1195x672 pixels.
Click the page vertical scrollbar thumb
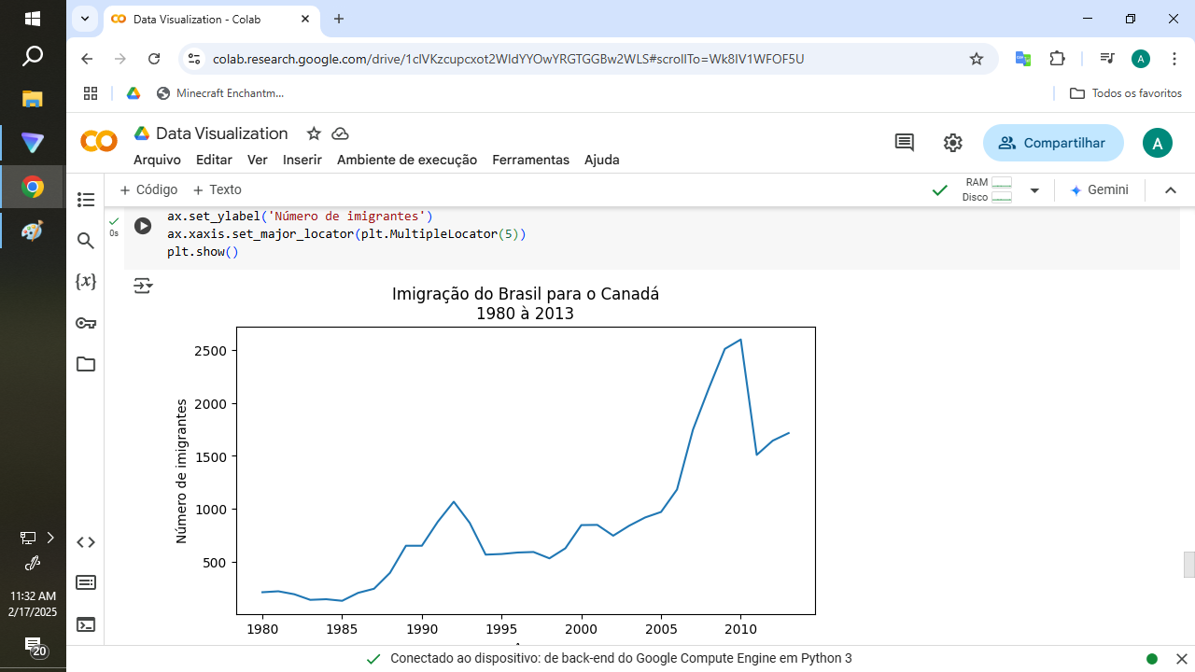1188,565
